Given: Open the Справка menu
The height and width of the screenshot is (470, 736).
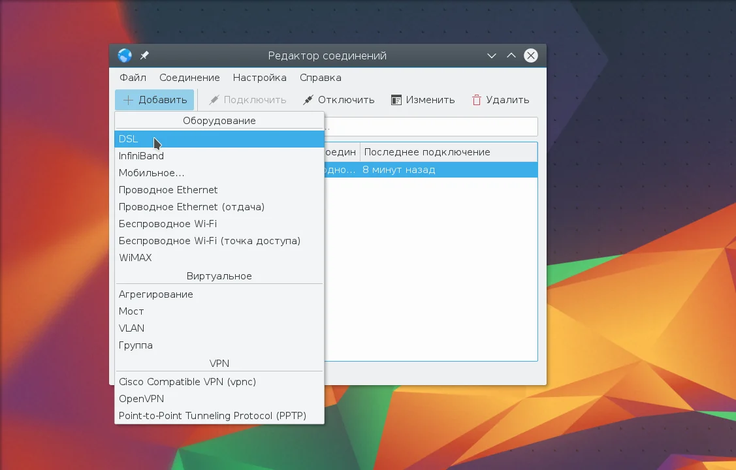Looking at the screenshot, I should pos(321,78).
